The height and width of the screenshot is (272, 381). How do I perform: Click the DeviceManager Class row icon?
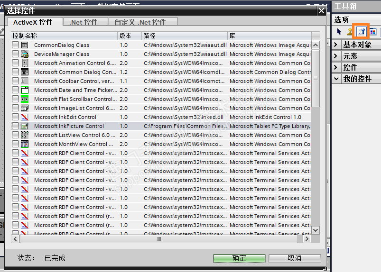[25, 54]
